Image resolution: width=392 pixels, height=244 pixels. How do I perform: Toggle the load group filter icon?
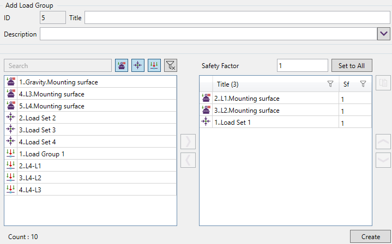coord(154,65)
